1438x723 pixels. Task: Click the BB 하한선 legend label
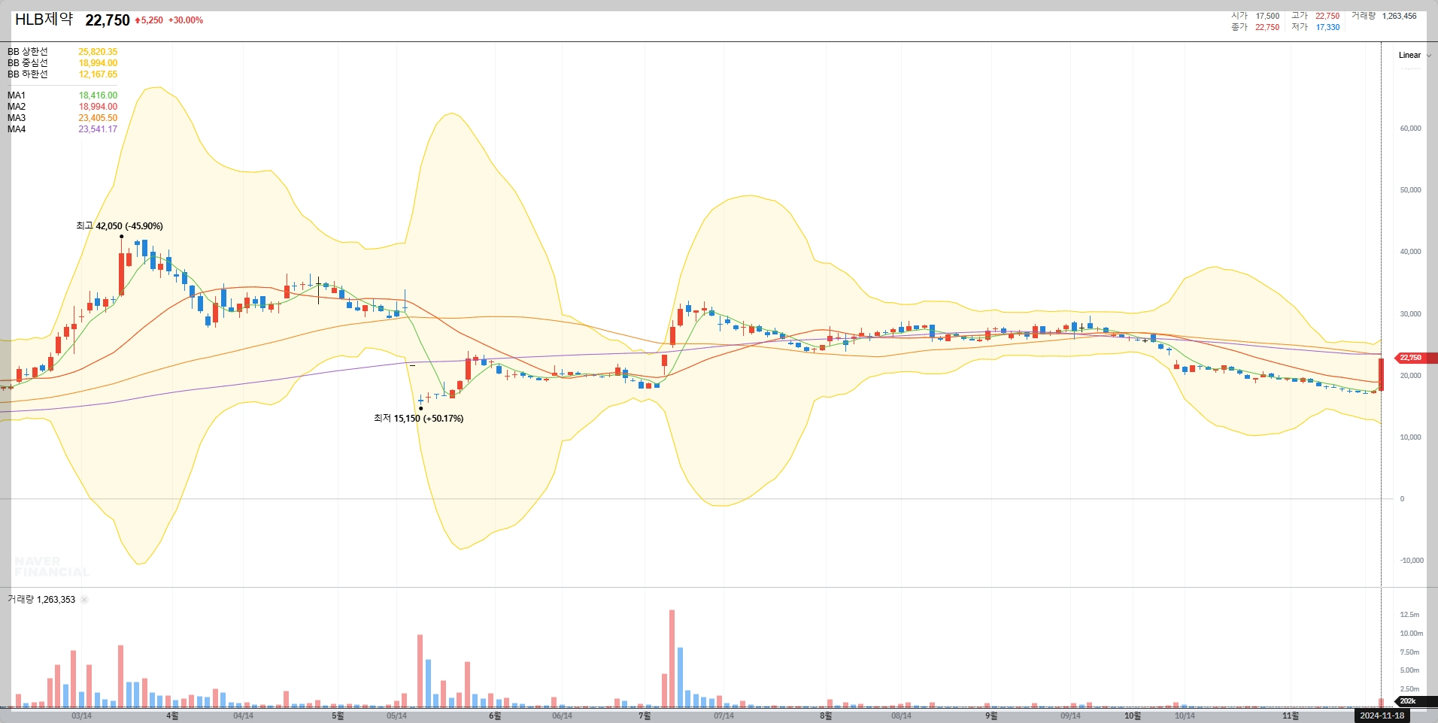(28, 74)
